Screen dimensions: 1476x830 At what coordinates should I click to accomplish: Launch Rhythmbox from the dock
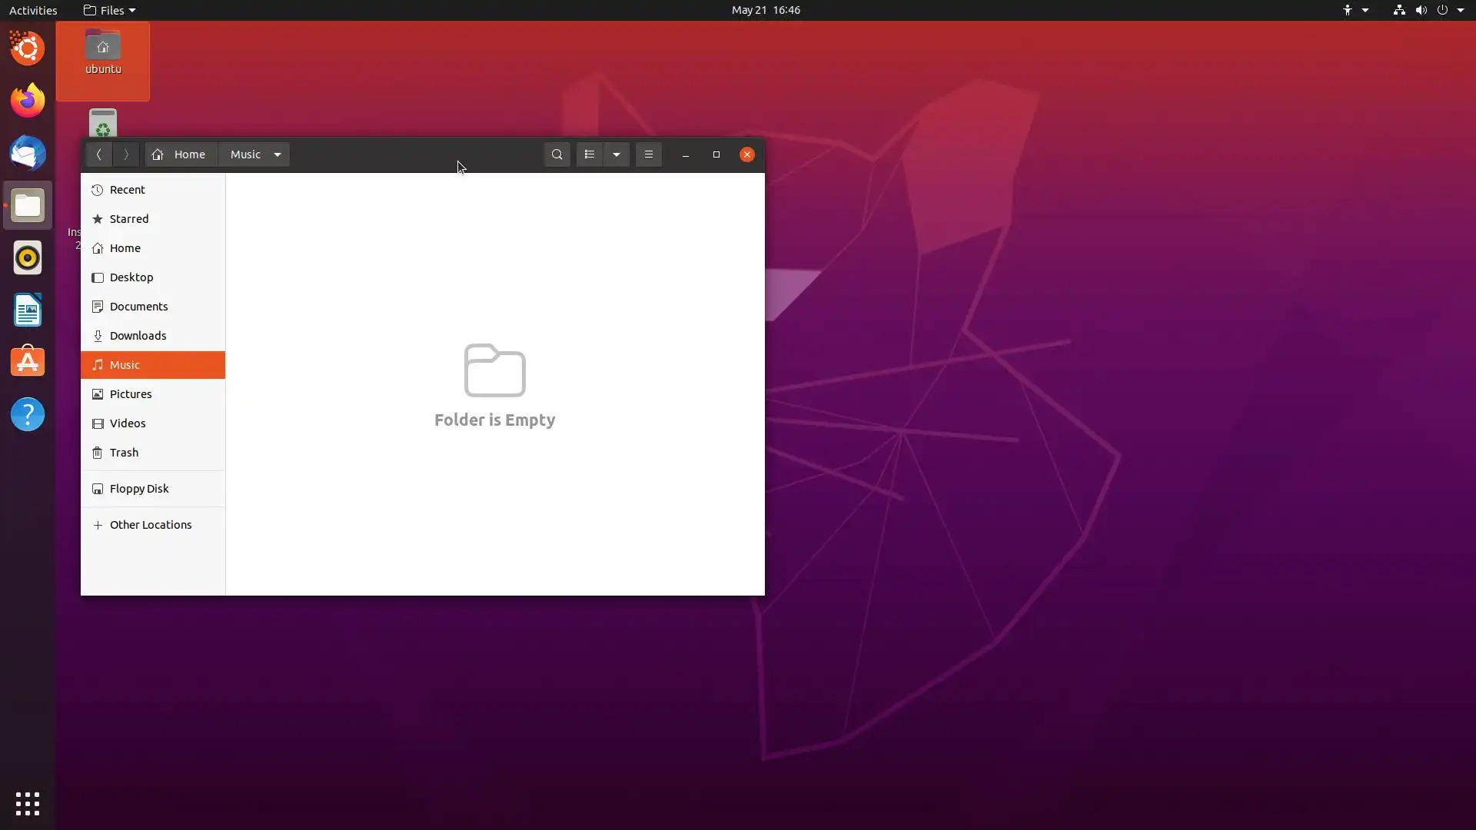pos(28,258)
